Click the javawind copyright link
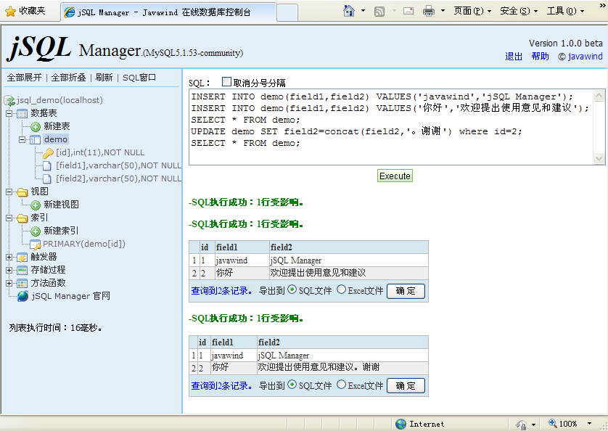The width and height of the screenshot is (608, 431). click(585, 57)
